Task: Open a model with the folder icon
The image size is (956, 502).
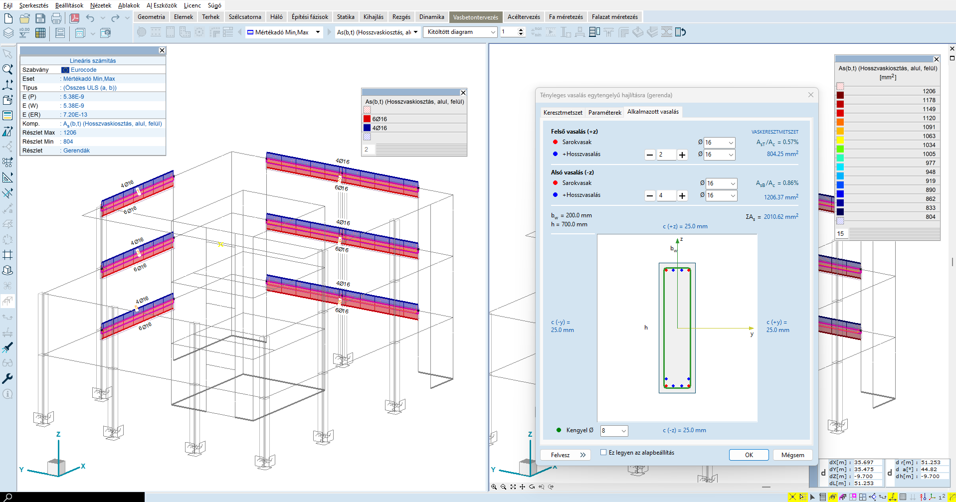Action: pyautogui.click(x=24, y=18)
